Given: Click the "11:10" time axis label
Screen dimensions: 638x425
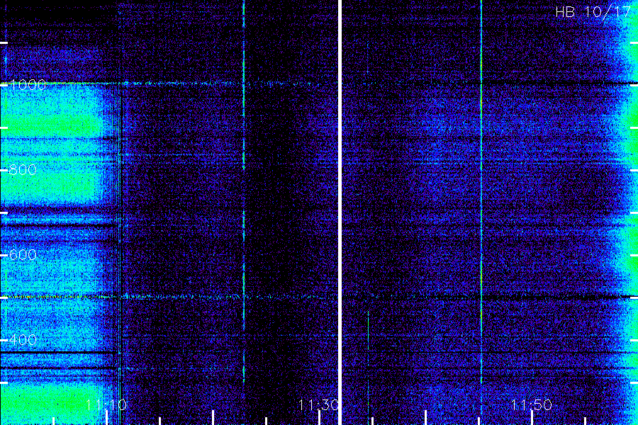Looking at the screenshot, I should (x=106, y=404).
